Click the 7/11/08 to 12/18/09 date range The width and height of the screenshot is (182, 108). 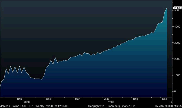[57, 106]
